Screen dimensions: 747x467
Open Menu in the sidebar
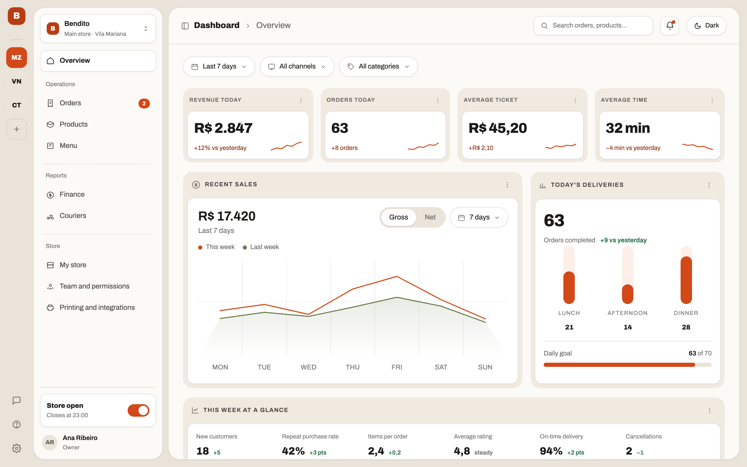[98, 146]
